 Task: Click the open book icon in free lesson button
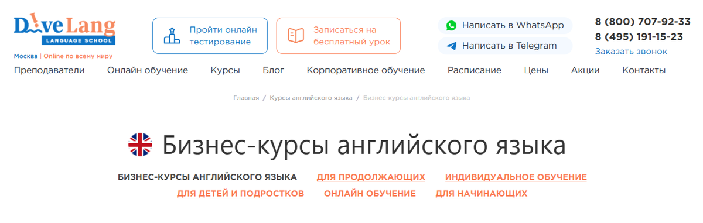click(x=296, y=36)
